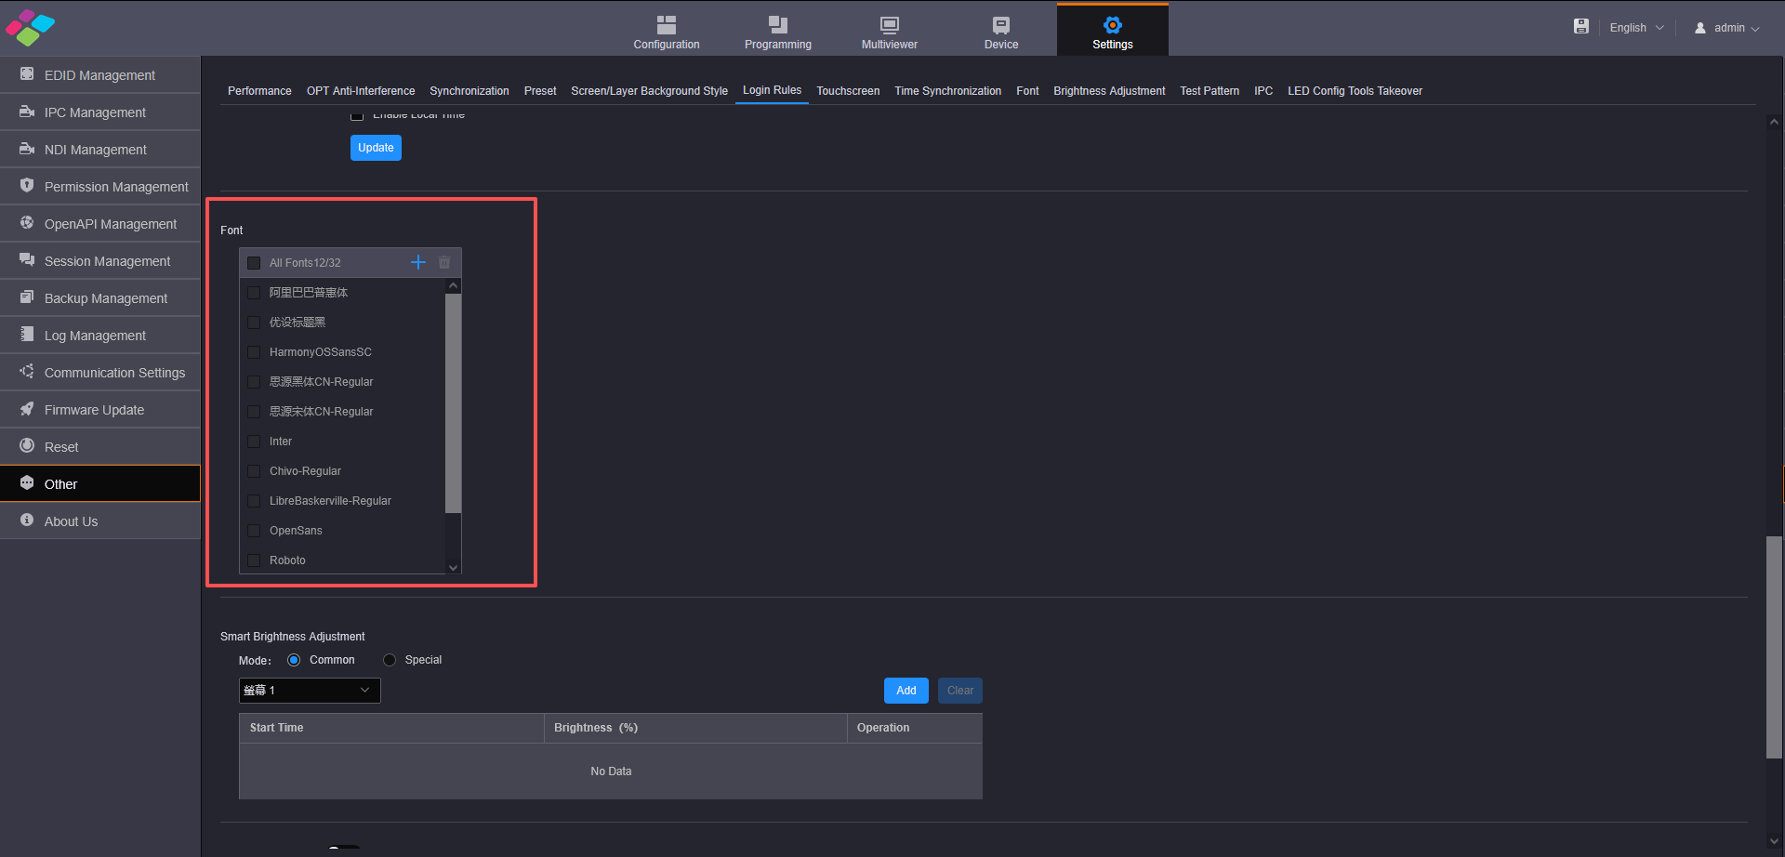Select the Special mode radio button
Viewport: 1785px width, 857px height.
(x=390, y=660)
